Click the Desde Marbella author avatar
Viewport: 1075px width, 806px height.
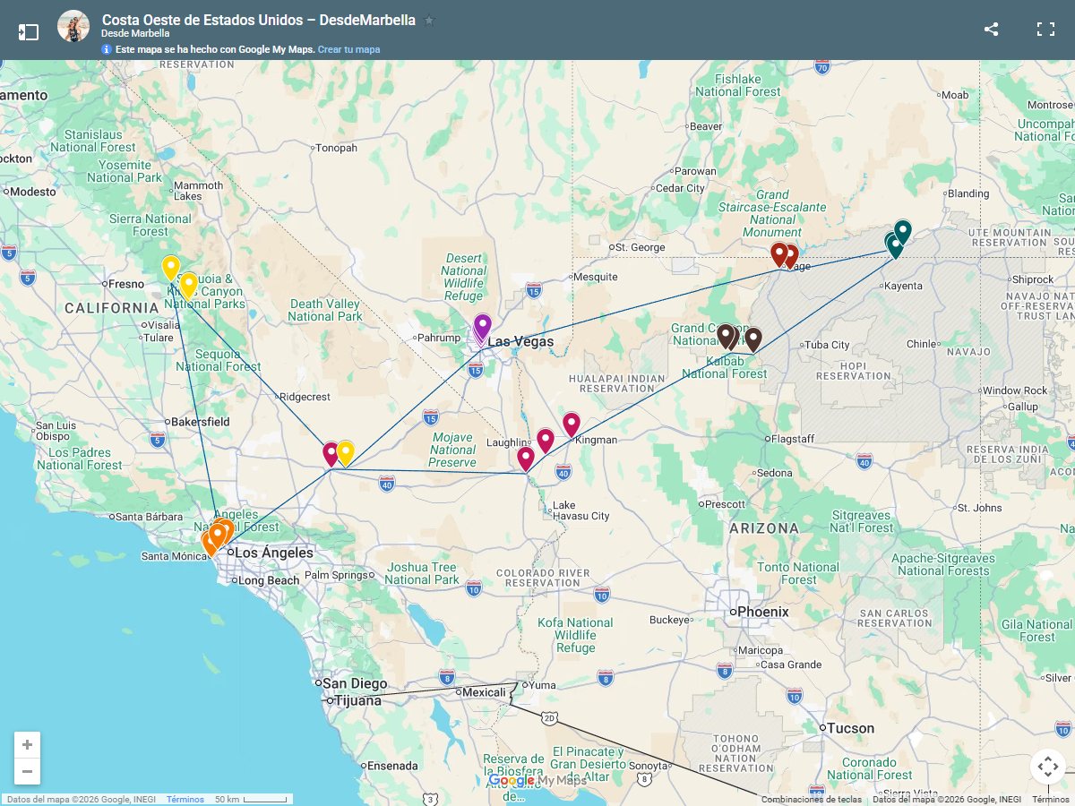click(x=73, y=27)
